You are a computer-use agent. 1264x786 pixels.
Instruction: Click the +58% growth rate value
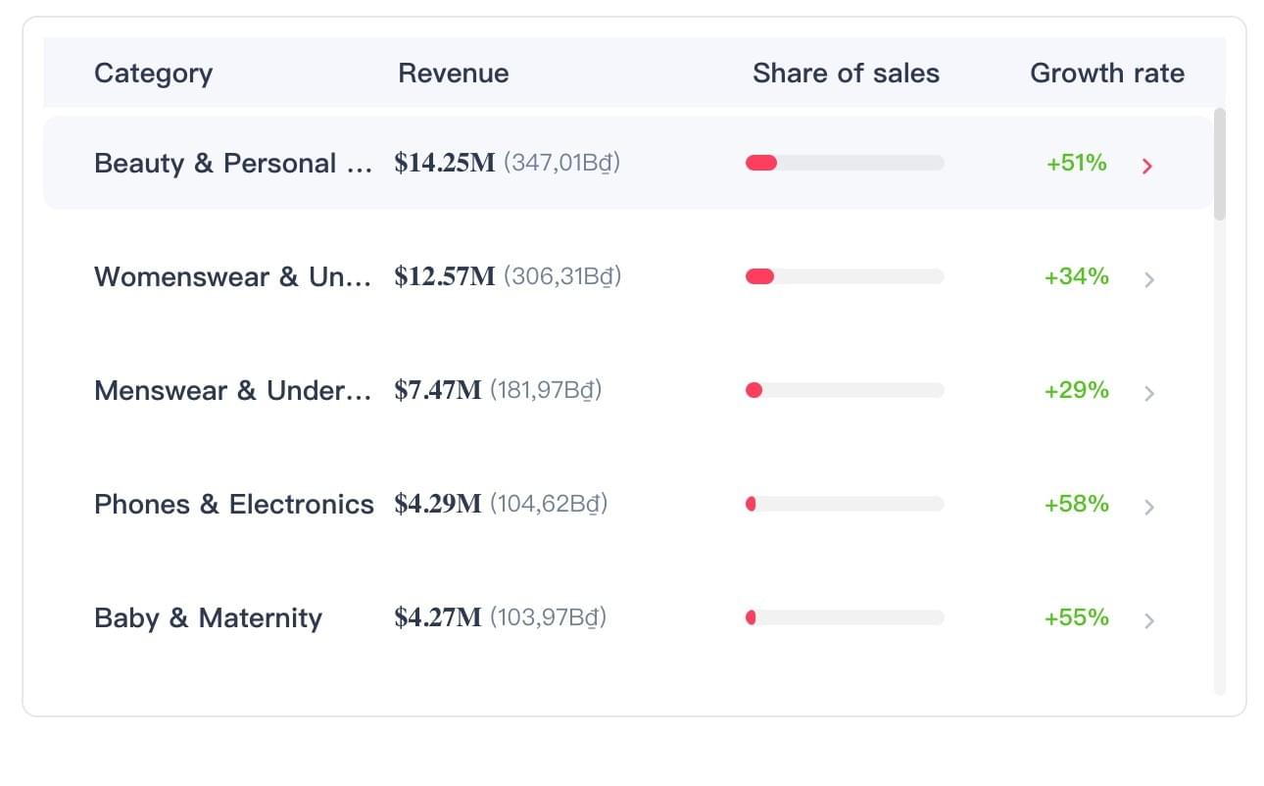tap(1076, 504)
